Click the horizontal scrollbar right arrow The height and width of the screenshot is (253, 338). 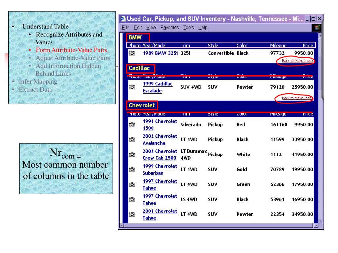point(316,226)
